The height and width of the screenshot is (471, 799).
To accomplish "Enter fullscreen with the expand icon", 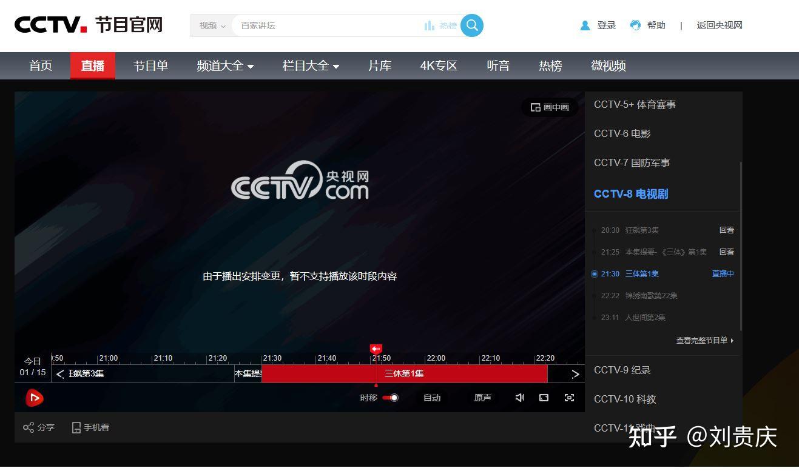I will 569,398.
